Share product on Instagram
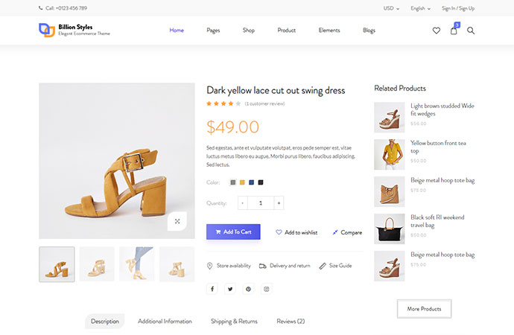 (266, 289)
